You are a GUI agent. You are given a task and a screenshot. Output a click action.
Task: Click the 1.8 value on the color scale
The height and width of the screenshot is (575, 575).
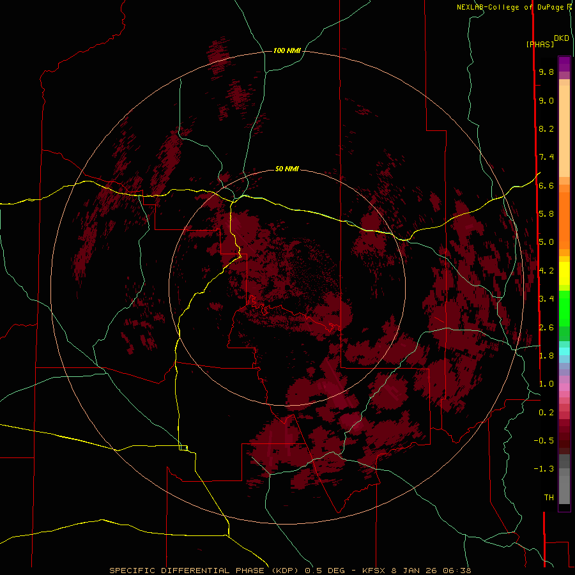546,356
